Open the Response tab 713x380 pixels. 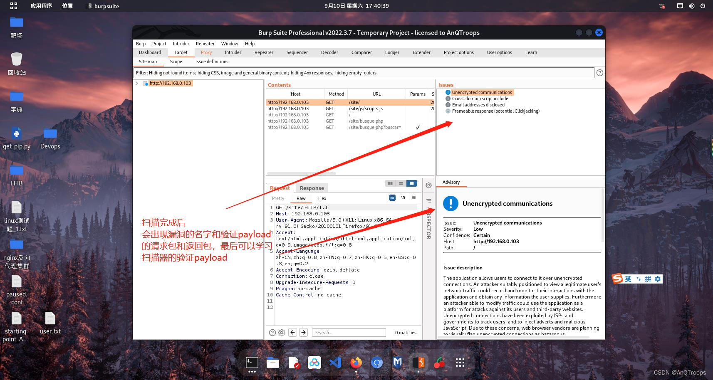pos(312,188)
